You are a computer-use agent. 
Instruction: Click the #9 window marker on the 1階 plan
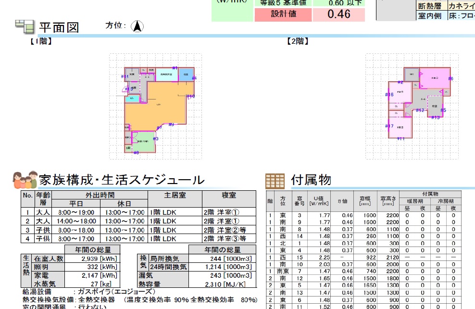tap(171, 124)
